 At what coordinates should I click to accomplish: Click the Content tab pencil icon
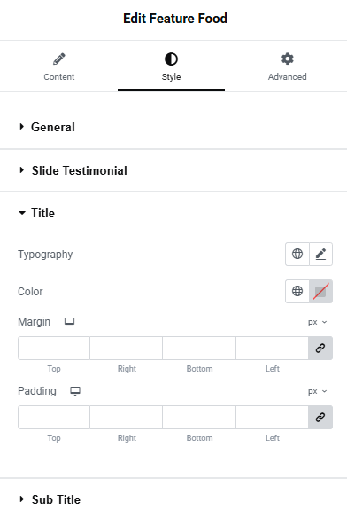coord(59,59)
